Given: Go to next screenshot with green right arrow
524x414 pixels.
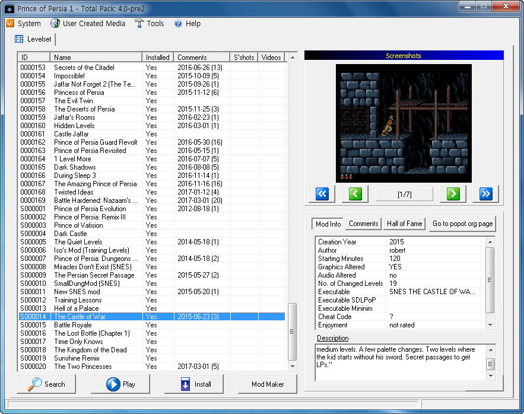Looking at the screenshot, I should 453,194.
